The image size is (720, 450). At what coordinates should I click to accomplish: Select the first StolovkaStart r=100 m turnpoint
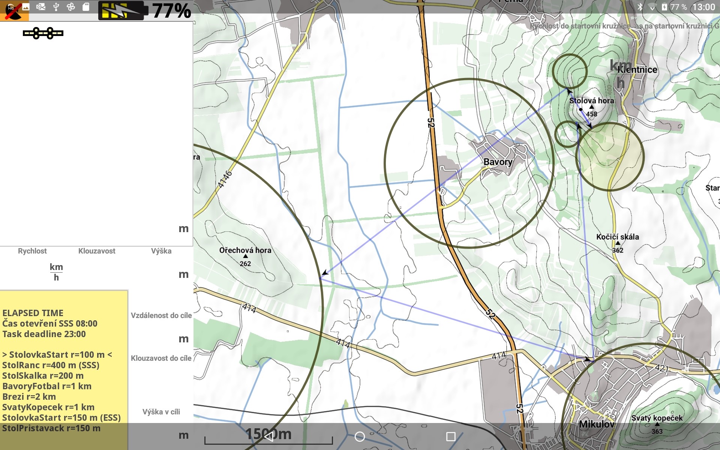pyautogui.click(x=57, y=355)
